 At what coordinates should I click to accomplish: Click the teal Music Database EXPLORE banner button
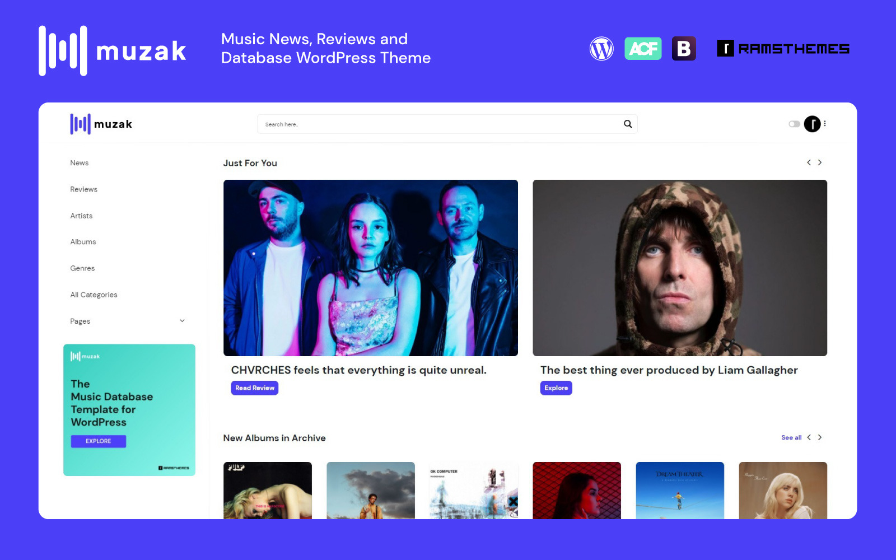(x=98, y=441)
